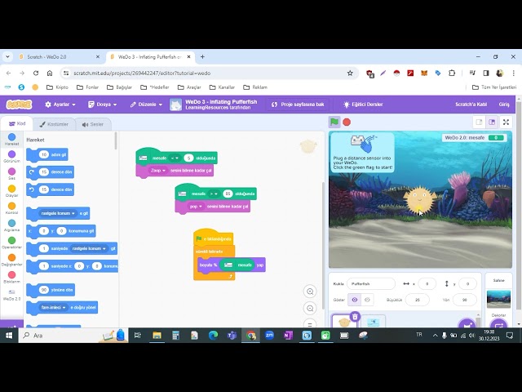This screenshot has height=392, width=522.
Task: Open the Sesler tab
Action: tap(93, 124)
